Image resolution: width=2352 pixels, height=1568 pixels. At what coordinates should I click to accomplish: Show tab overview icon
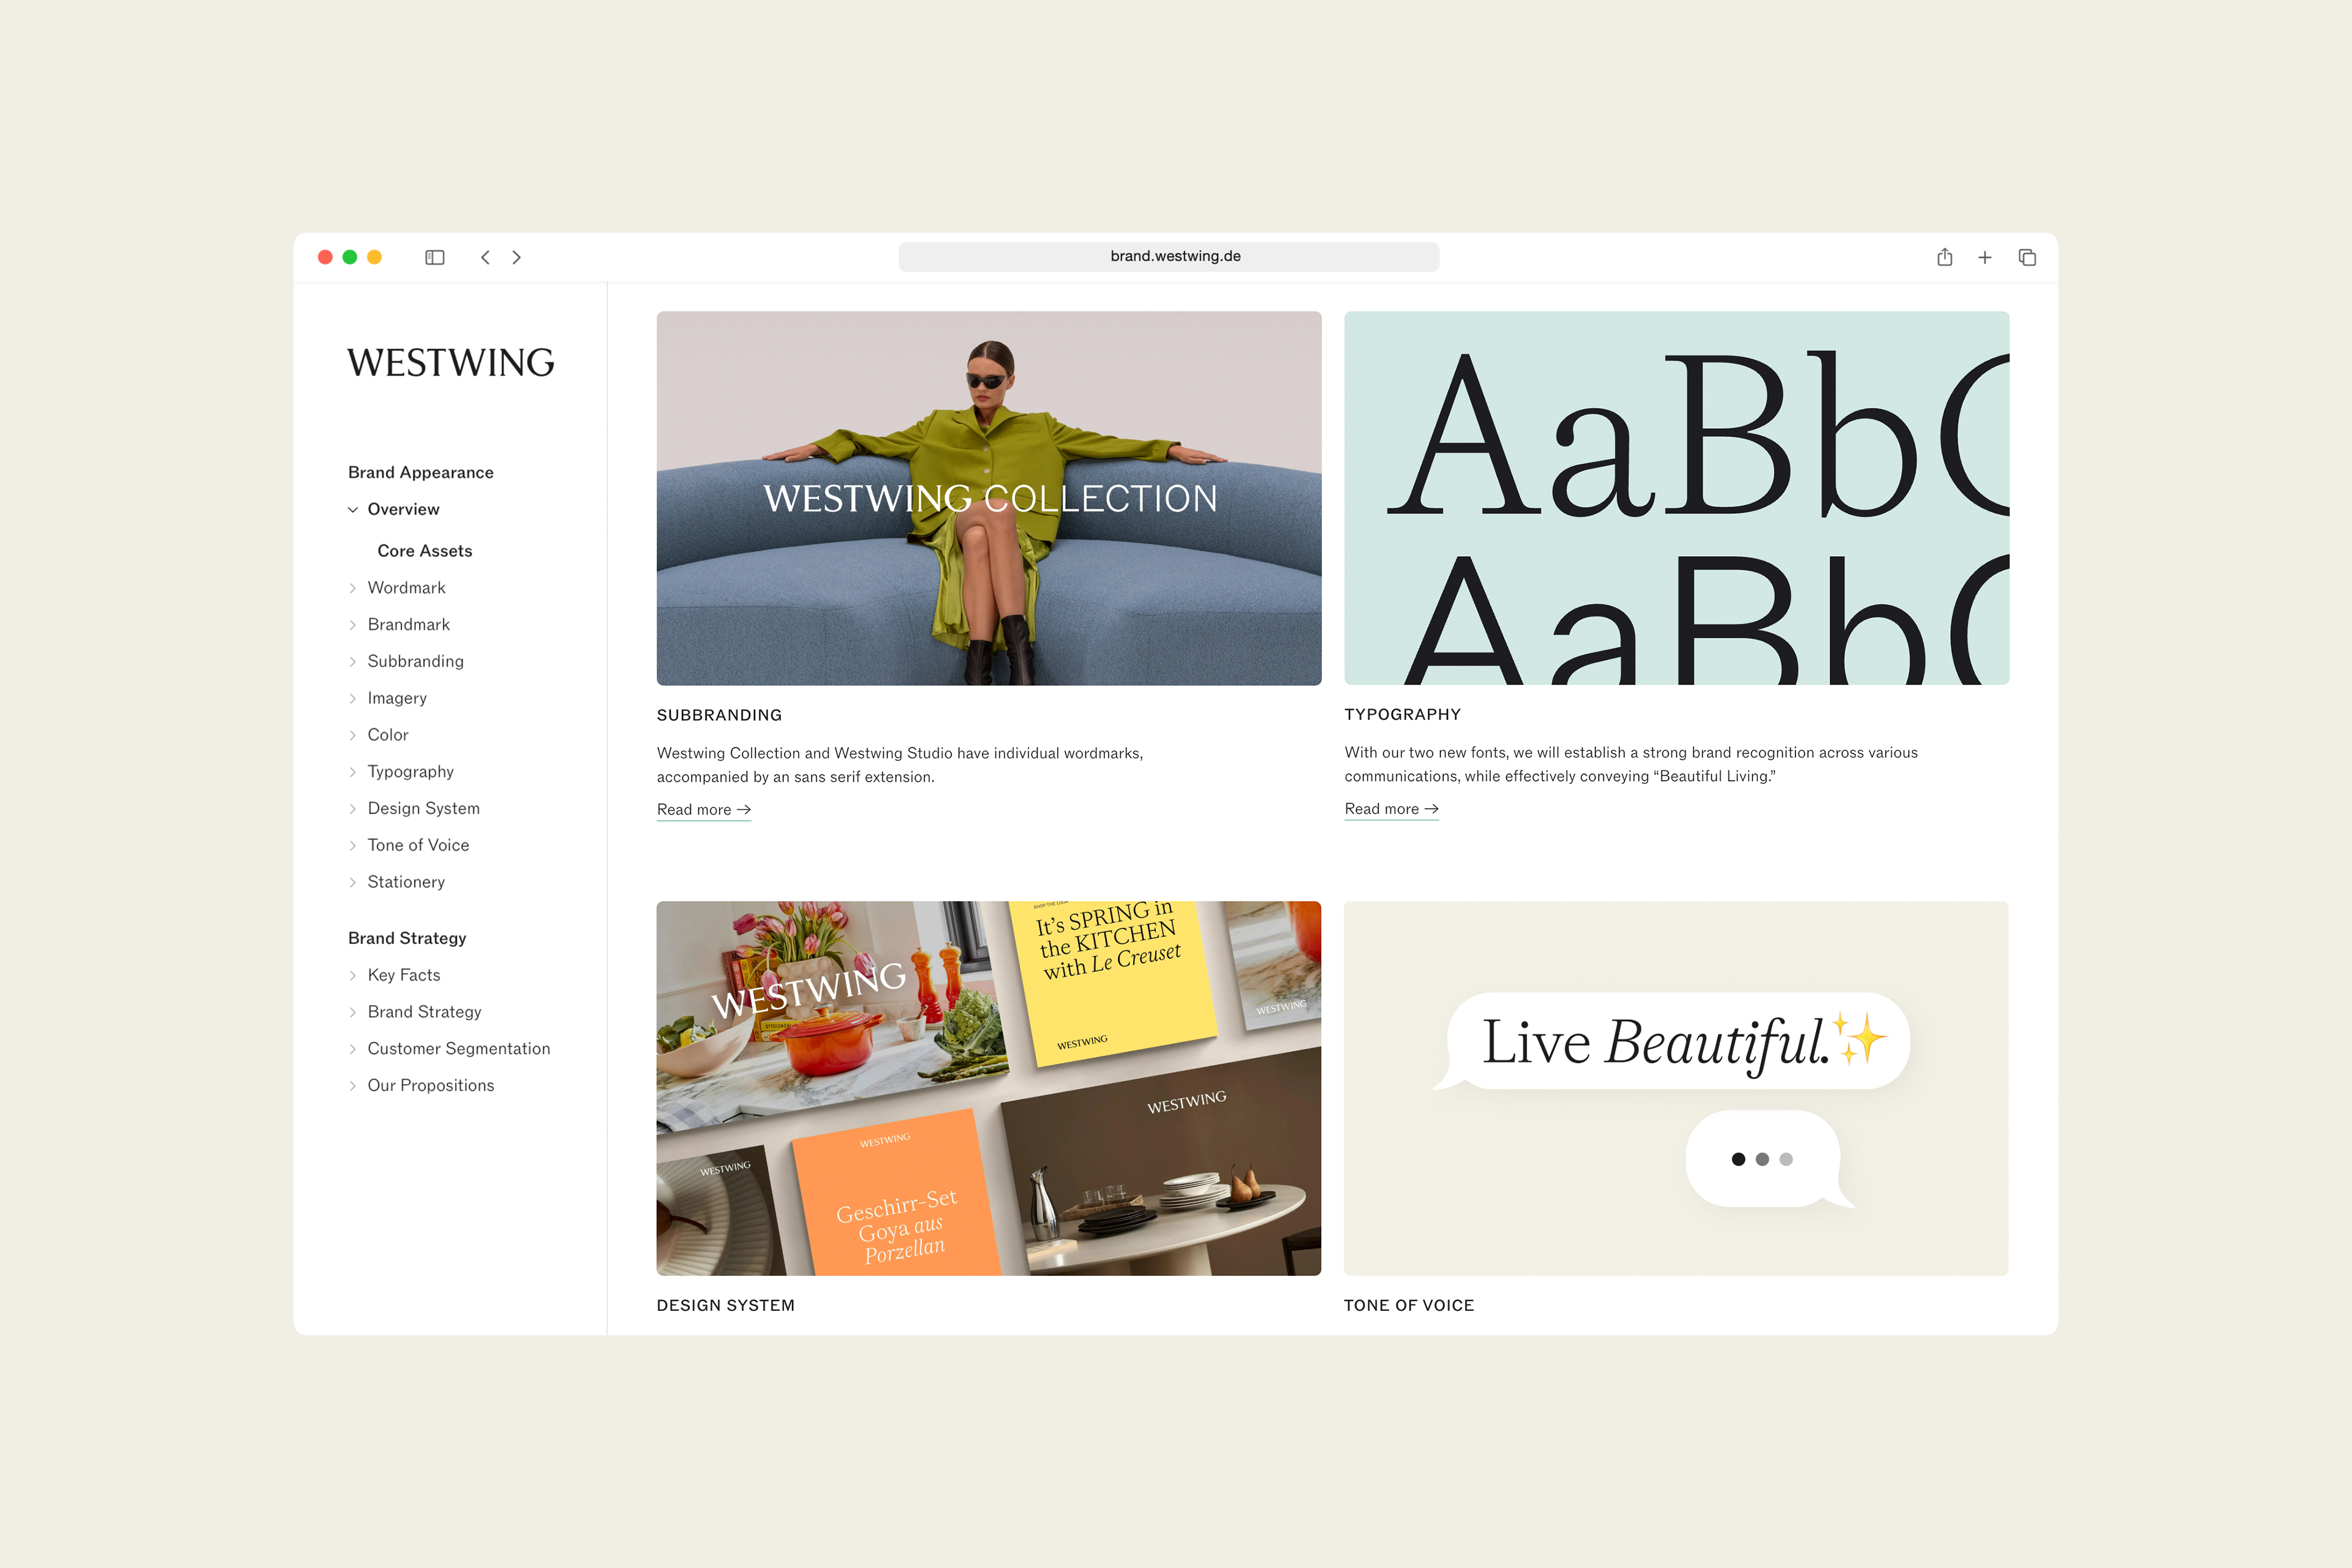point(2027,257)
